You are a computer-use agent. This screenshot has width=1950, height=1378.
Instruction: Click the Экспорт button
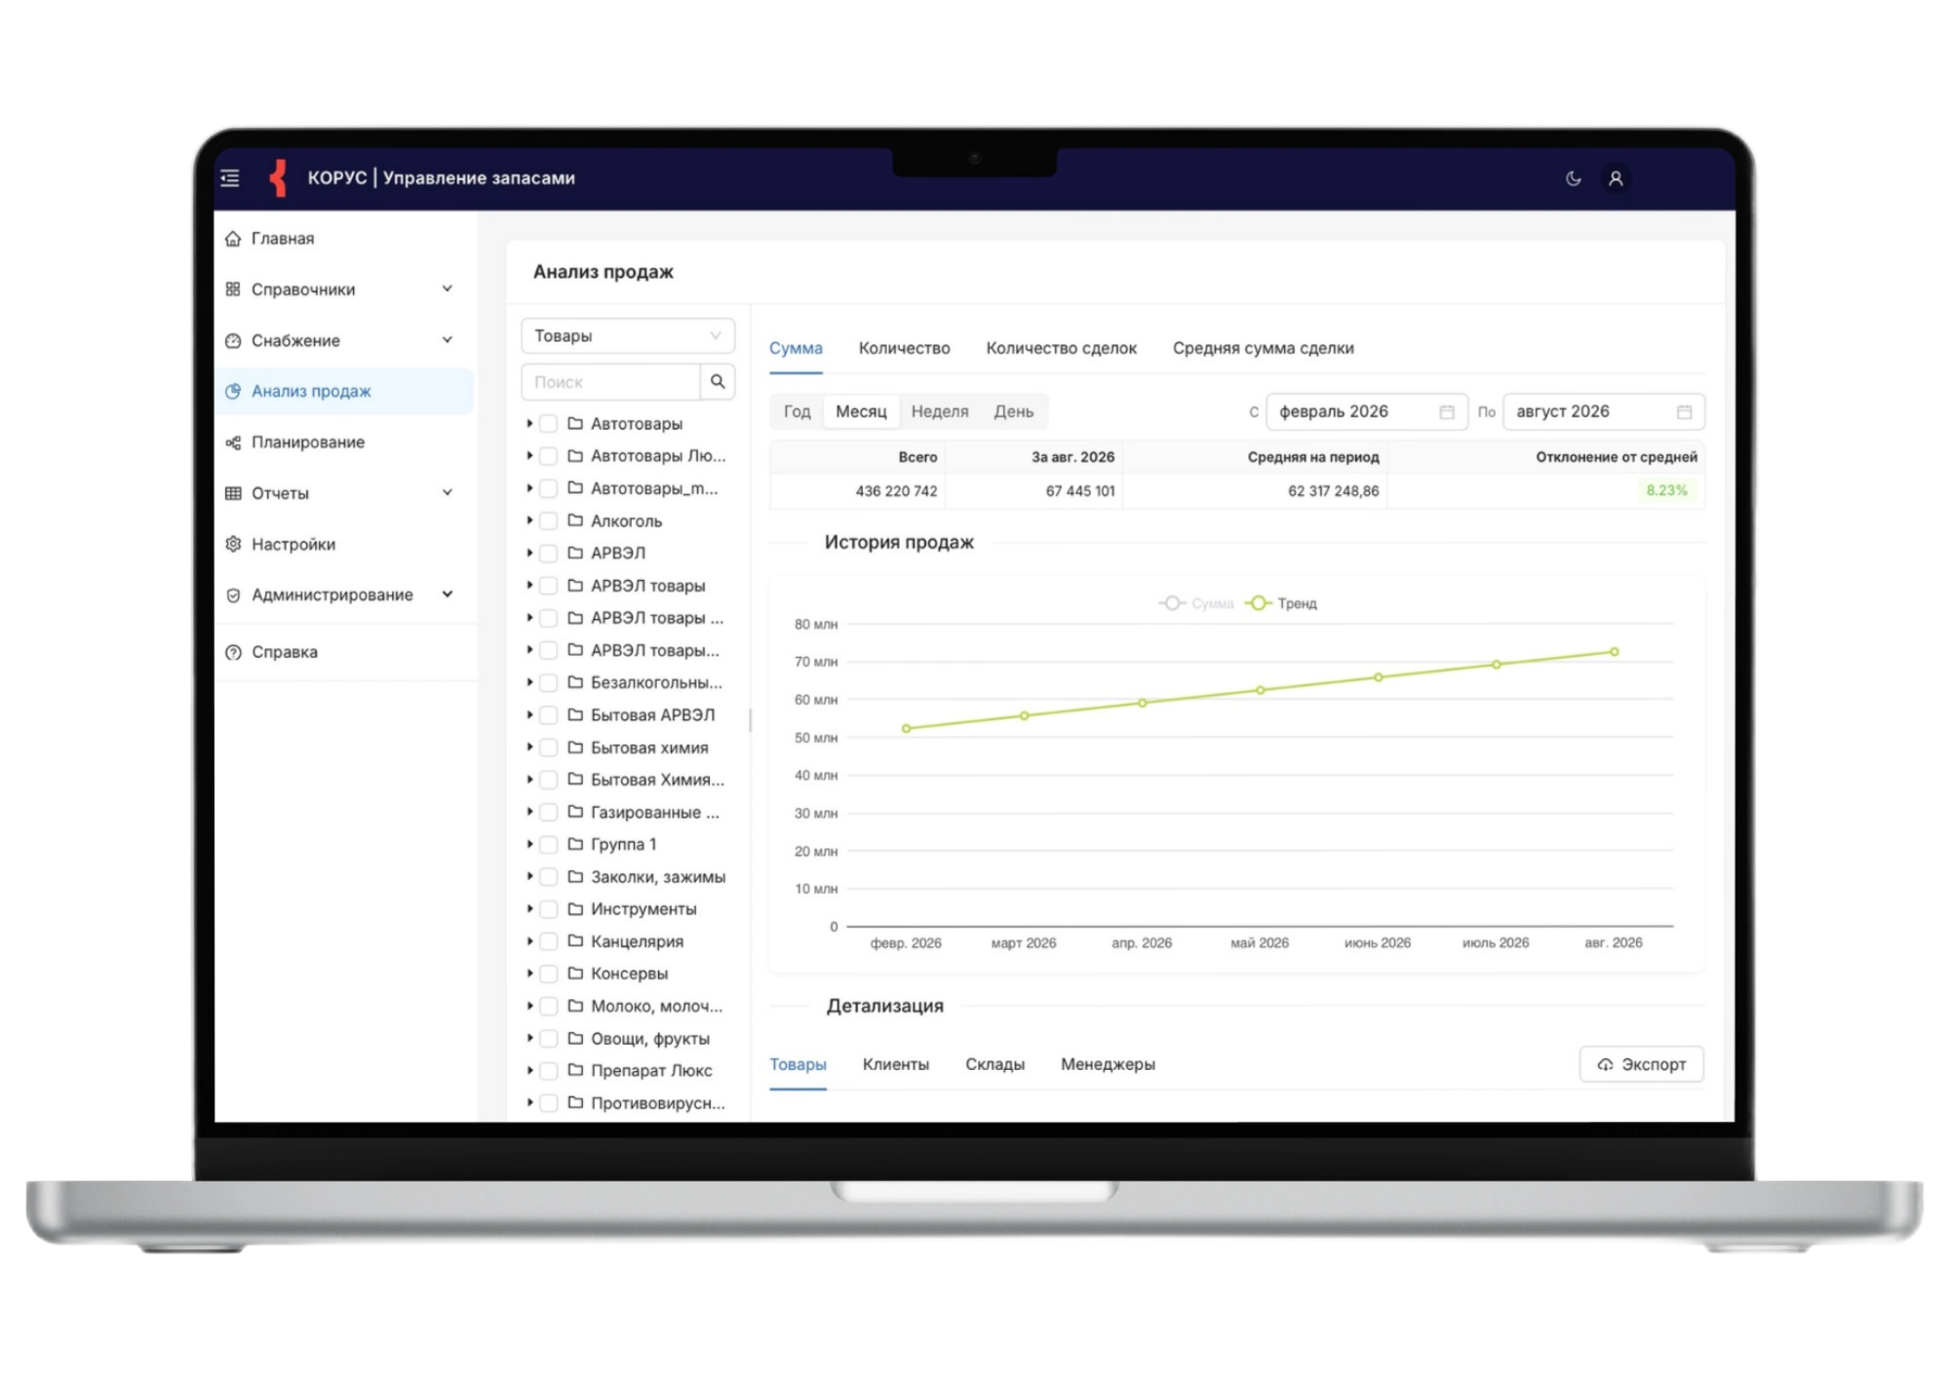(1642, 1064)
